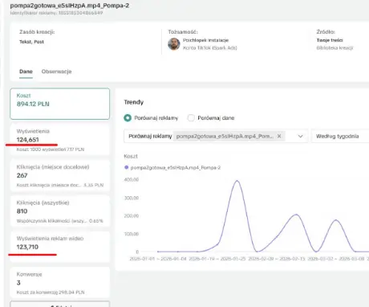Select the Kliknięcia (wszystkie) metric card
The height and width of the screenshot is (307, 369).
pyautogui.click(x=60, y=211)
